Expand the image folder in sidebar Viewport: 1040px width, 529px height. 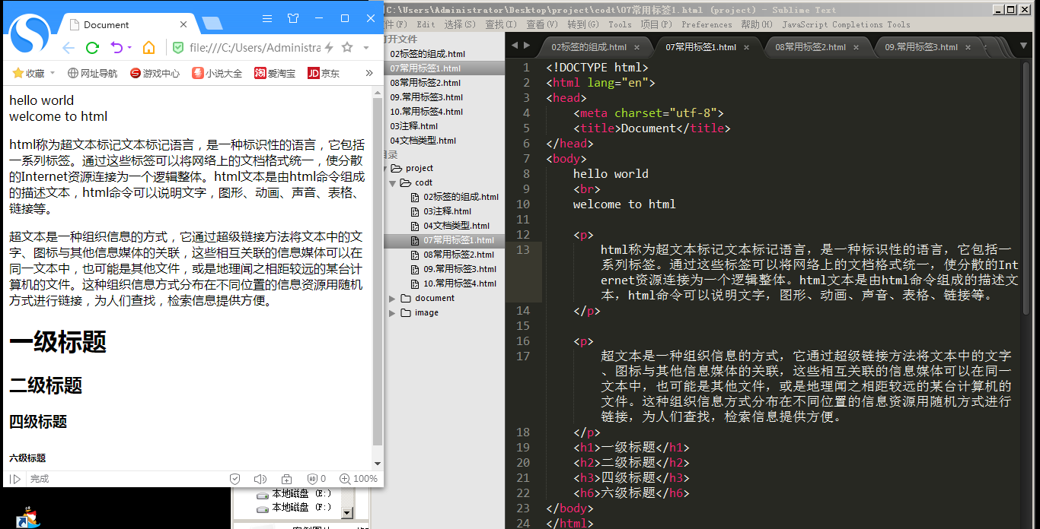click(x=393, y=312)
